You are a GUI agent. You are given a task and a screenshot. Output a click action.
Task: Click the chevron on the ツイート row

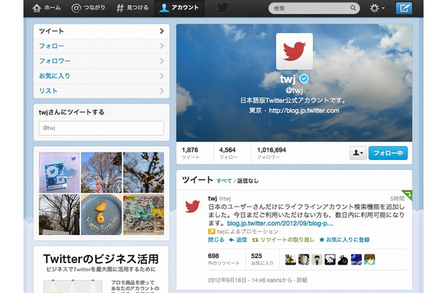click(162, 31)
